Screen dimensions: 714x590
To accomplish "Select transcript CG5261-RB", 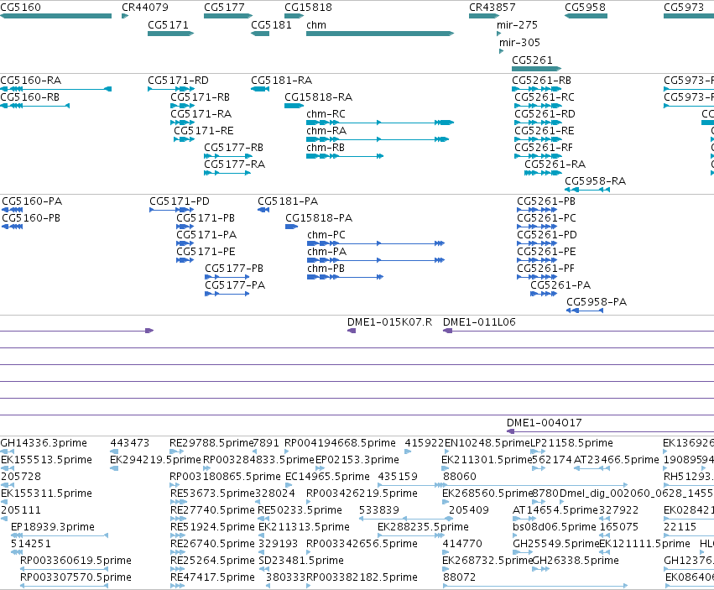I will coord(541,81).
